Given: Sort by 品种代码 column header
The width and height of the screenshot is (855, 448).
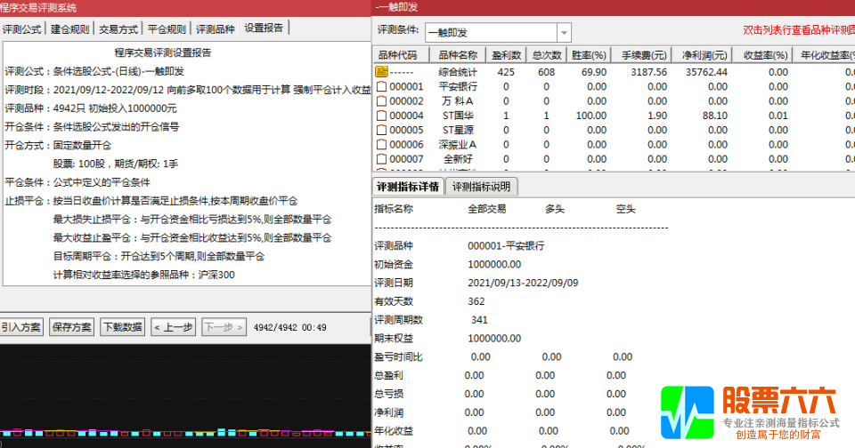Looking at the screenshot, I should point(401,55).
